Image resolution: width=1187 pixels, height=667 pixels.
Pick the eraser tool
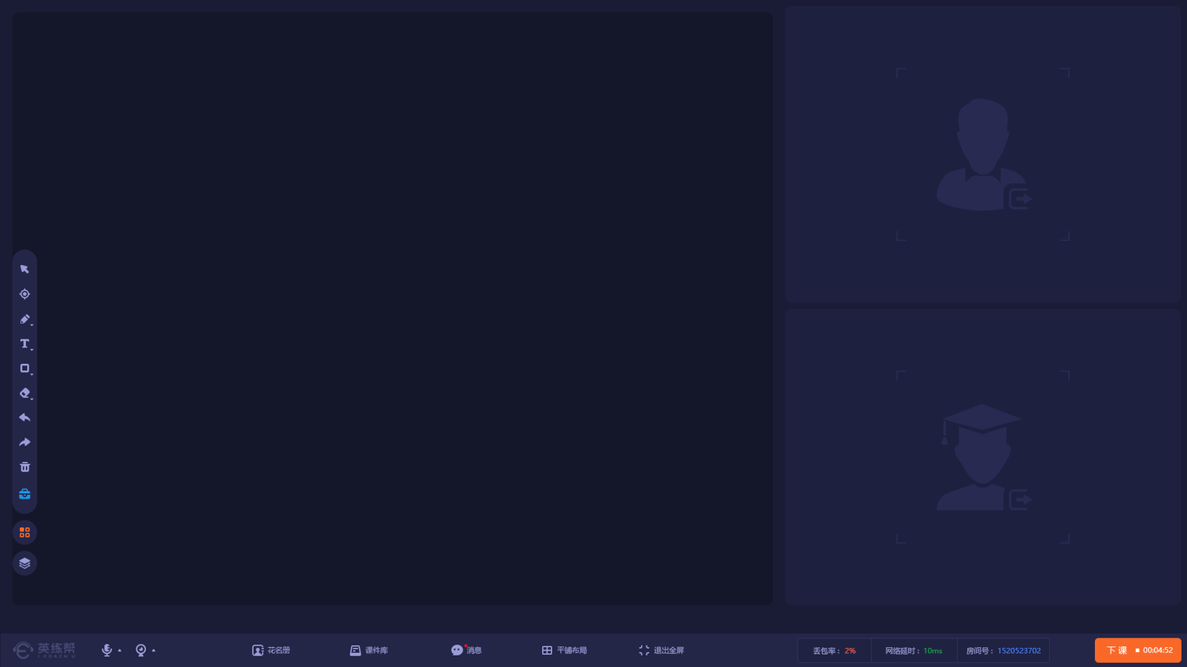point(24,393)
